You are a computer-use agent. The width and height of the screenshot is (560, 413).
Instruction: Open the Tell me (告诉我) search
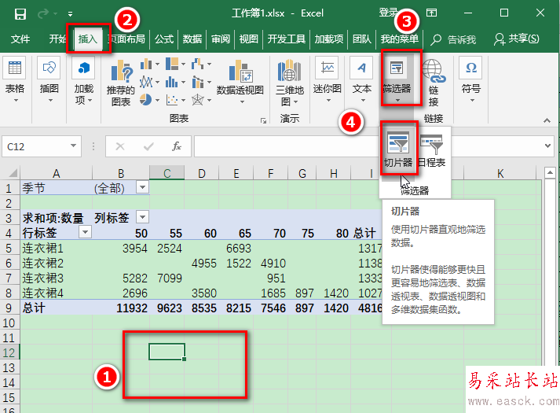click(x=453, y=39)
